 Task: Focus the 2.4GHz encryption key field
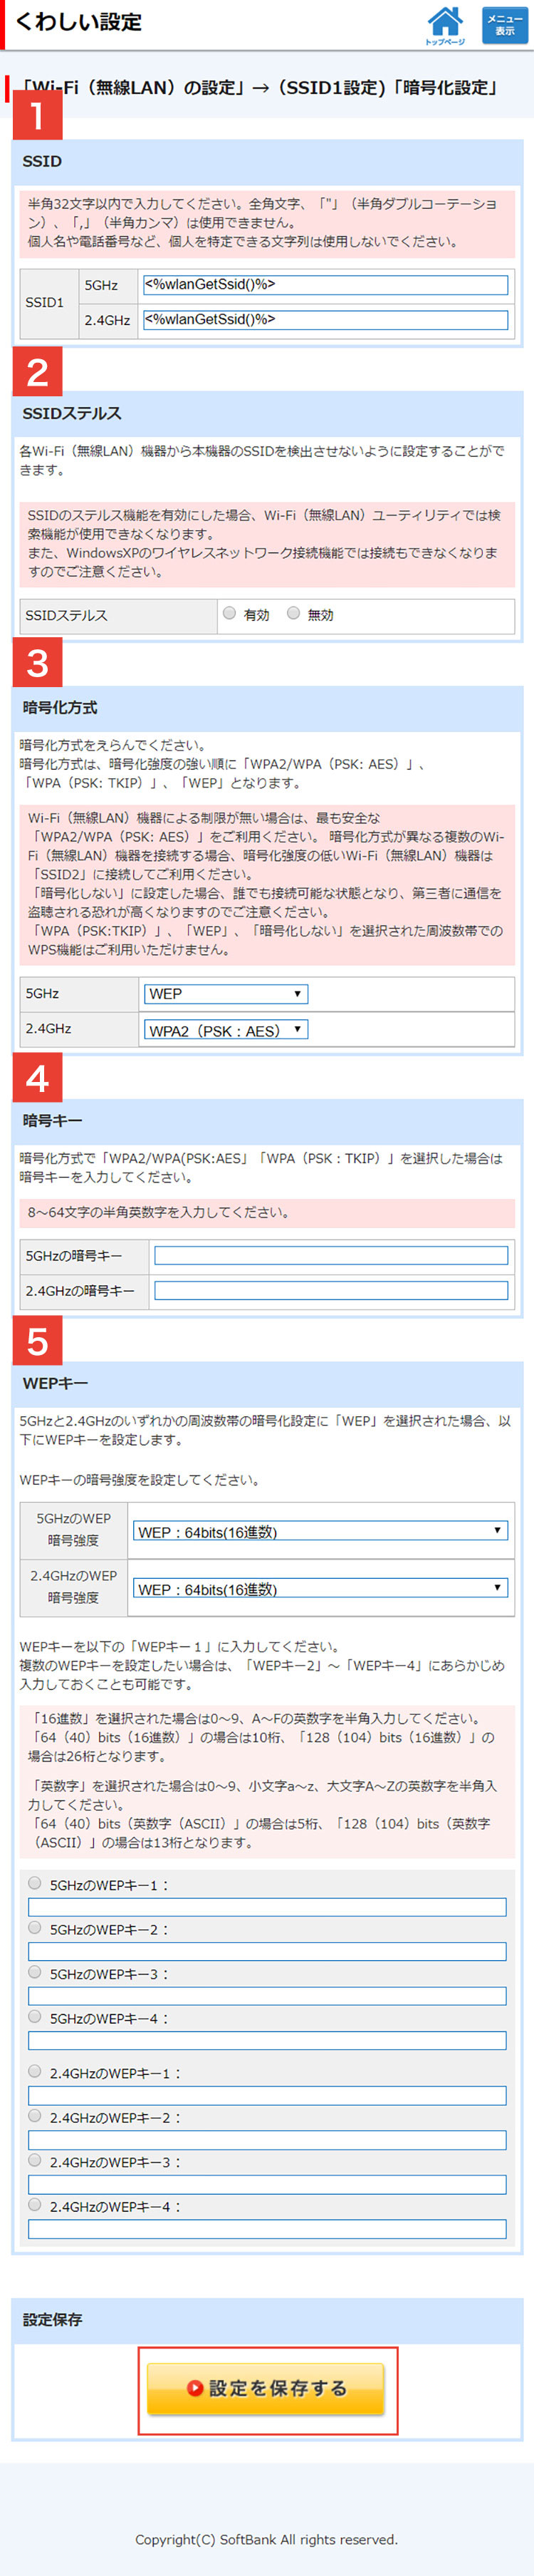click(x=330, y=1290)
